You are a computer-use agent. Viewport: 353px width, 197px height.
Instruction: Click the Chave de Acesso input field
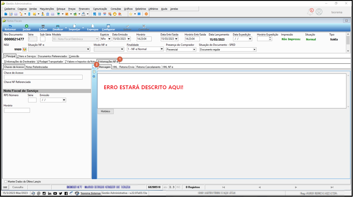tap(43, 77)
